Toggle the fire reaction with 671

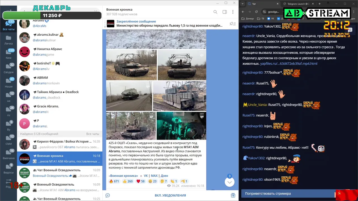(x=114, y=181)
